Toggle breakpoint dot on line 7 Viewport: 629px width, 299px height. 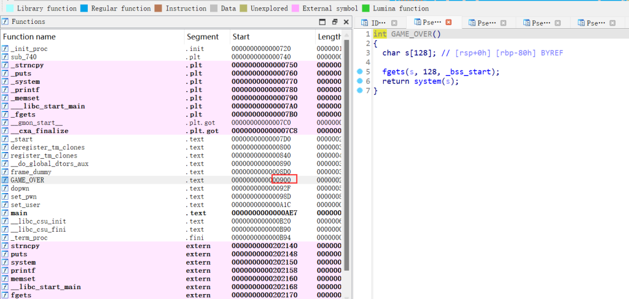click(x=360, y=91)
